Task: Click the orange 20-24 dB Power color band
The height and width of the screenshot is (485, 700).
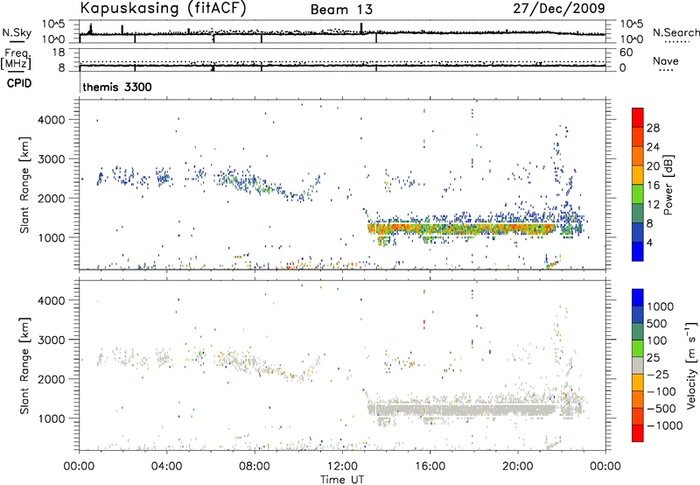Action: (x=638, y=156)
